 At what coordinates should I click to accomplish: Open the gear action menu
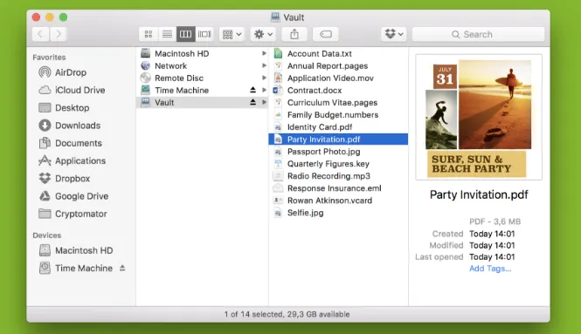tap(263, 34)
